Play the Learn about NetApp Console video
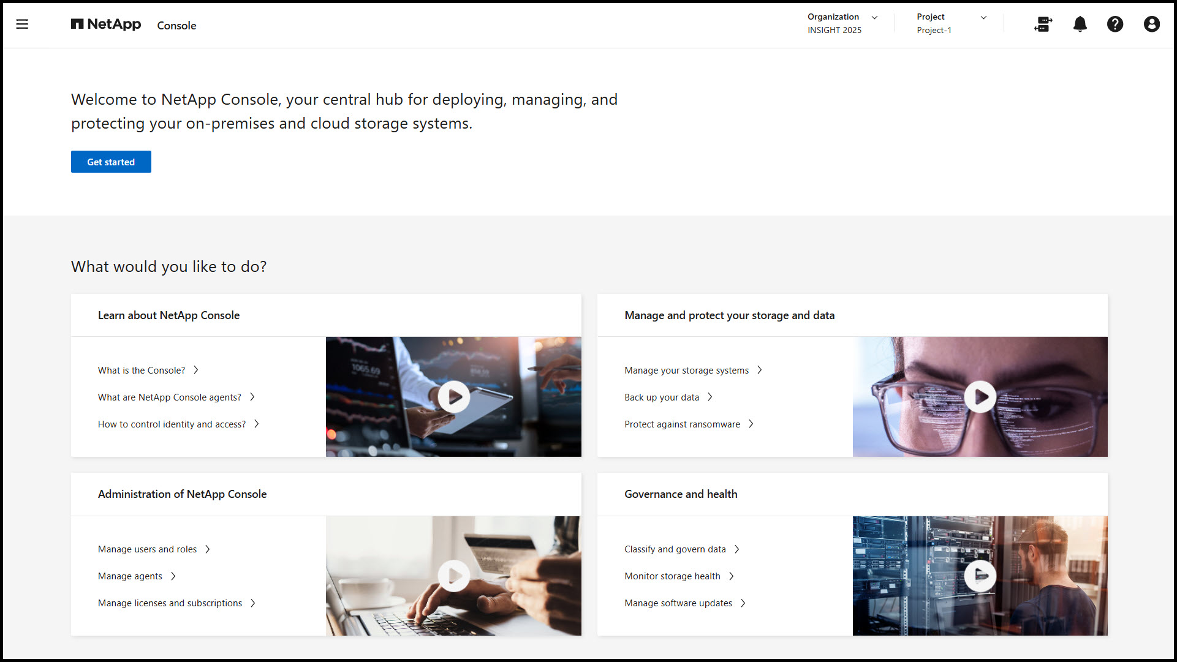The image size is (1177, 662). pyautogui.click(x=453, y=396)
